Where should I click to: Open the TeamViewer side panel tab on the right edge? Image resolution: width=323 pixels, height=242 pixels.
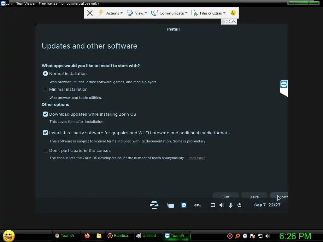click(x=284, y=88)
